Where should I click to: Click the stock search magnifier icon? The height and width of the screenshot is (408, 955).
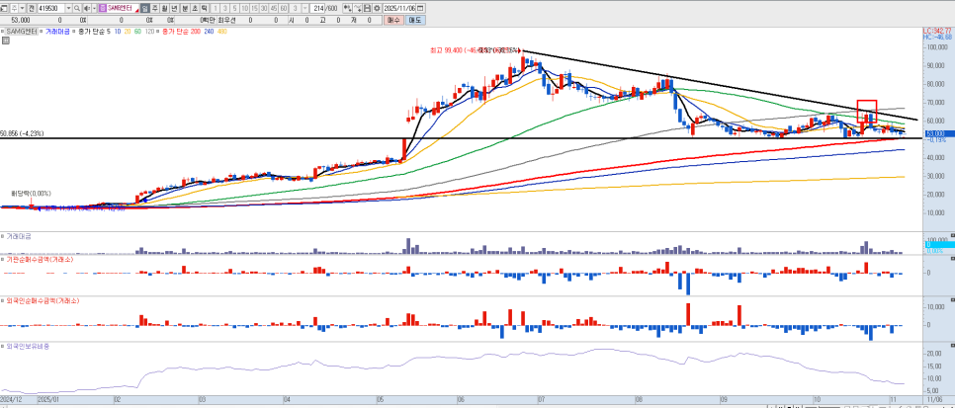(x=76, y=7)
